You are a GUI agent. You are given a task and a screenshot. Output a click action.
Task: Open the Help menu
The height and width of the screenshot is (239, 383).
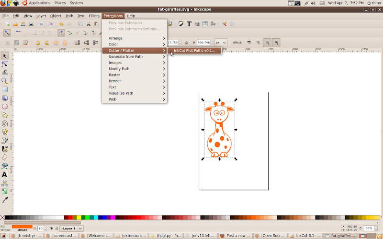(131, 16)
